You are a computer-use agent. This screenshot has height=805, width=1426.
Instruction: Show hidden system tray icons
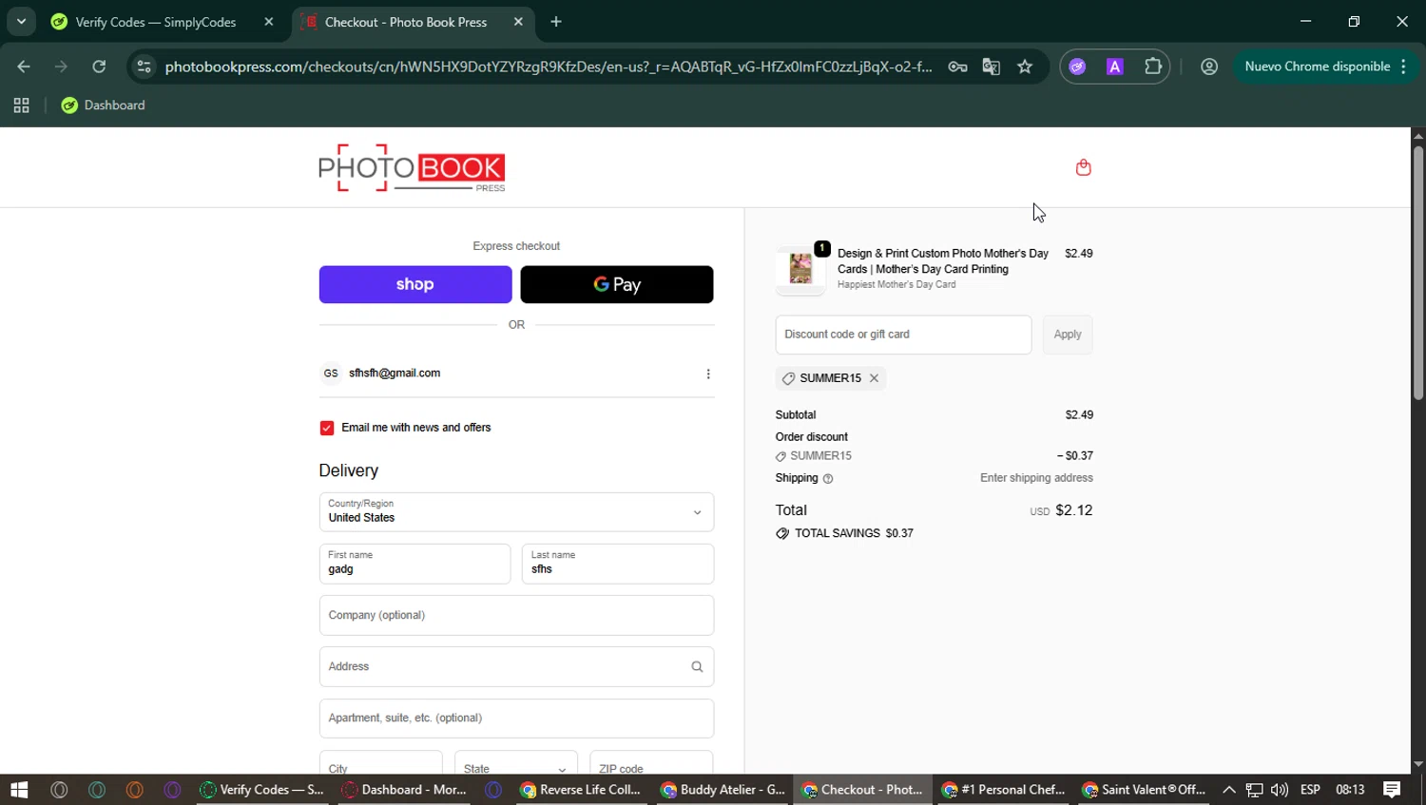[x=1228, y=790]
